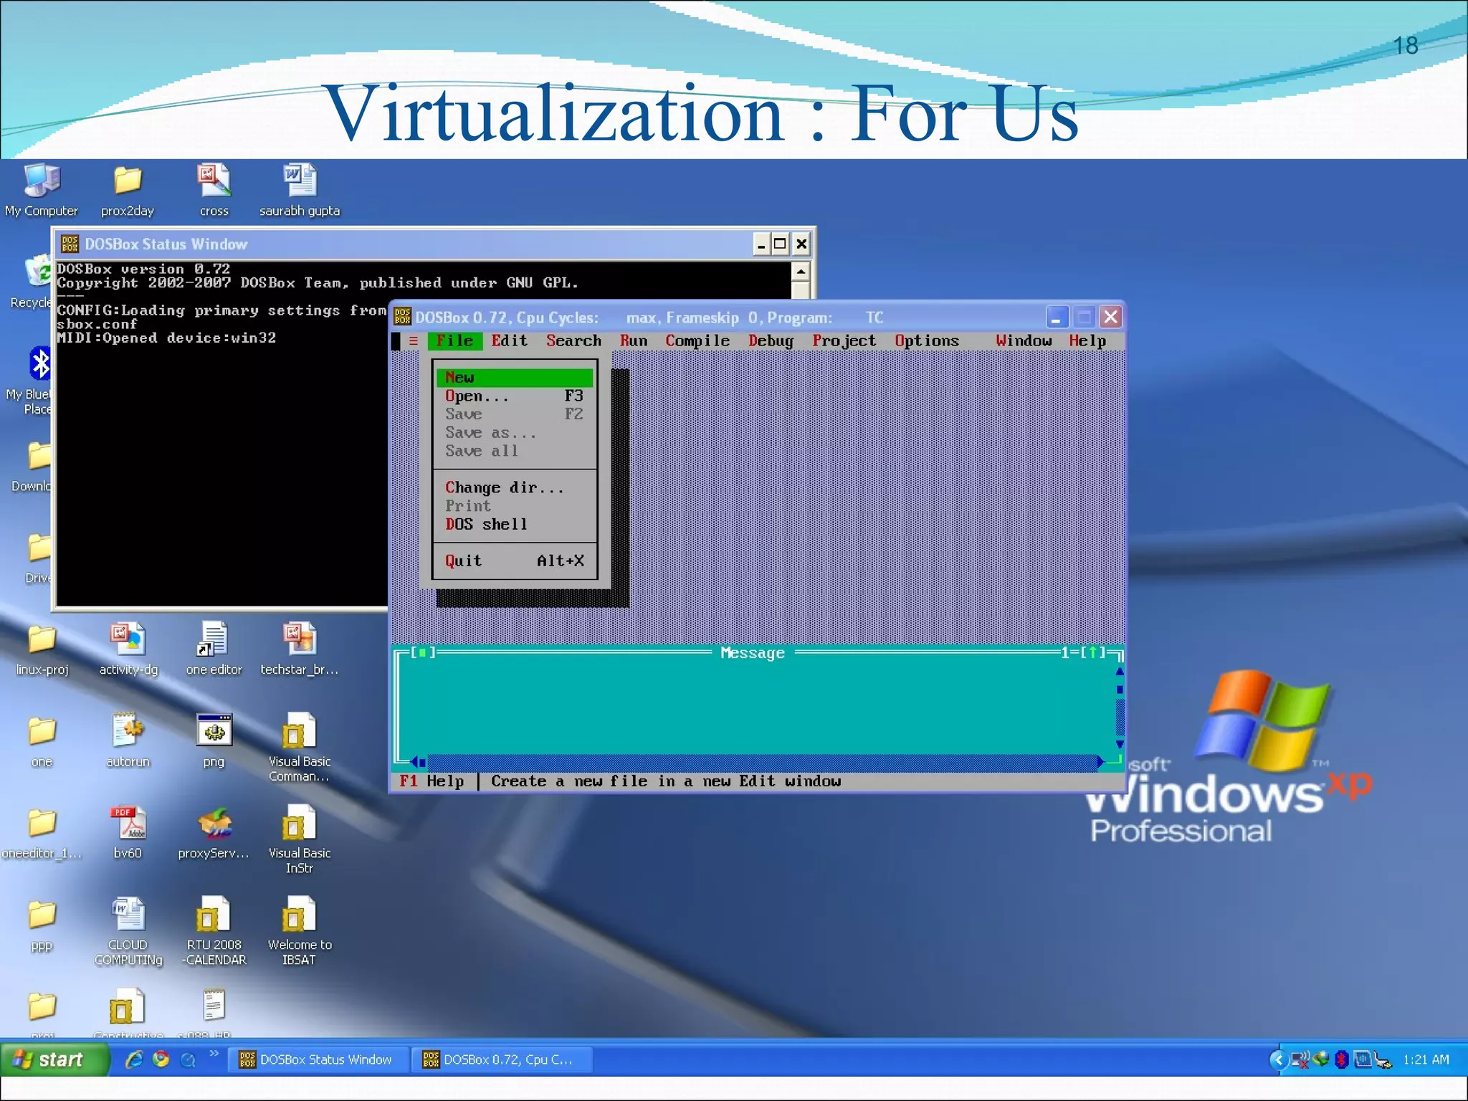Screen dimensions: 1468x1101
Task: Choose Open... from the File menu
Action: pos(515,396)
